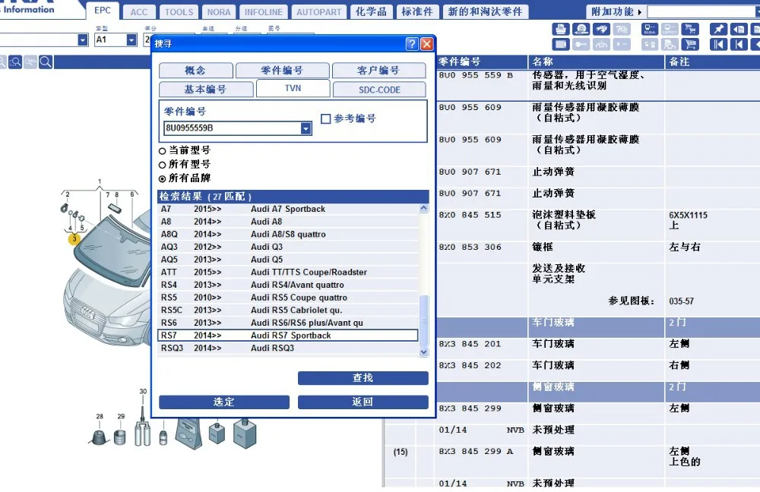Select the Audi Q5 result row
This screenshot has height=492, width=760.
[x=288, y=260]
